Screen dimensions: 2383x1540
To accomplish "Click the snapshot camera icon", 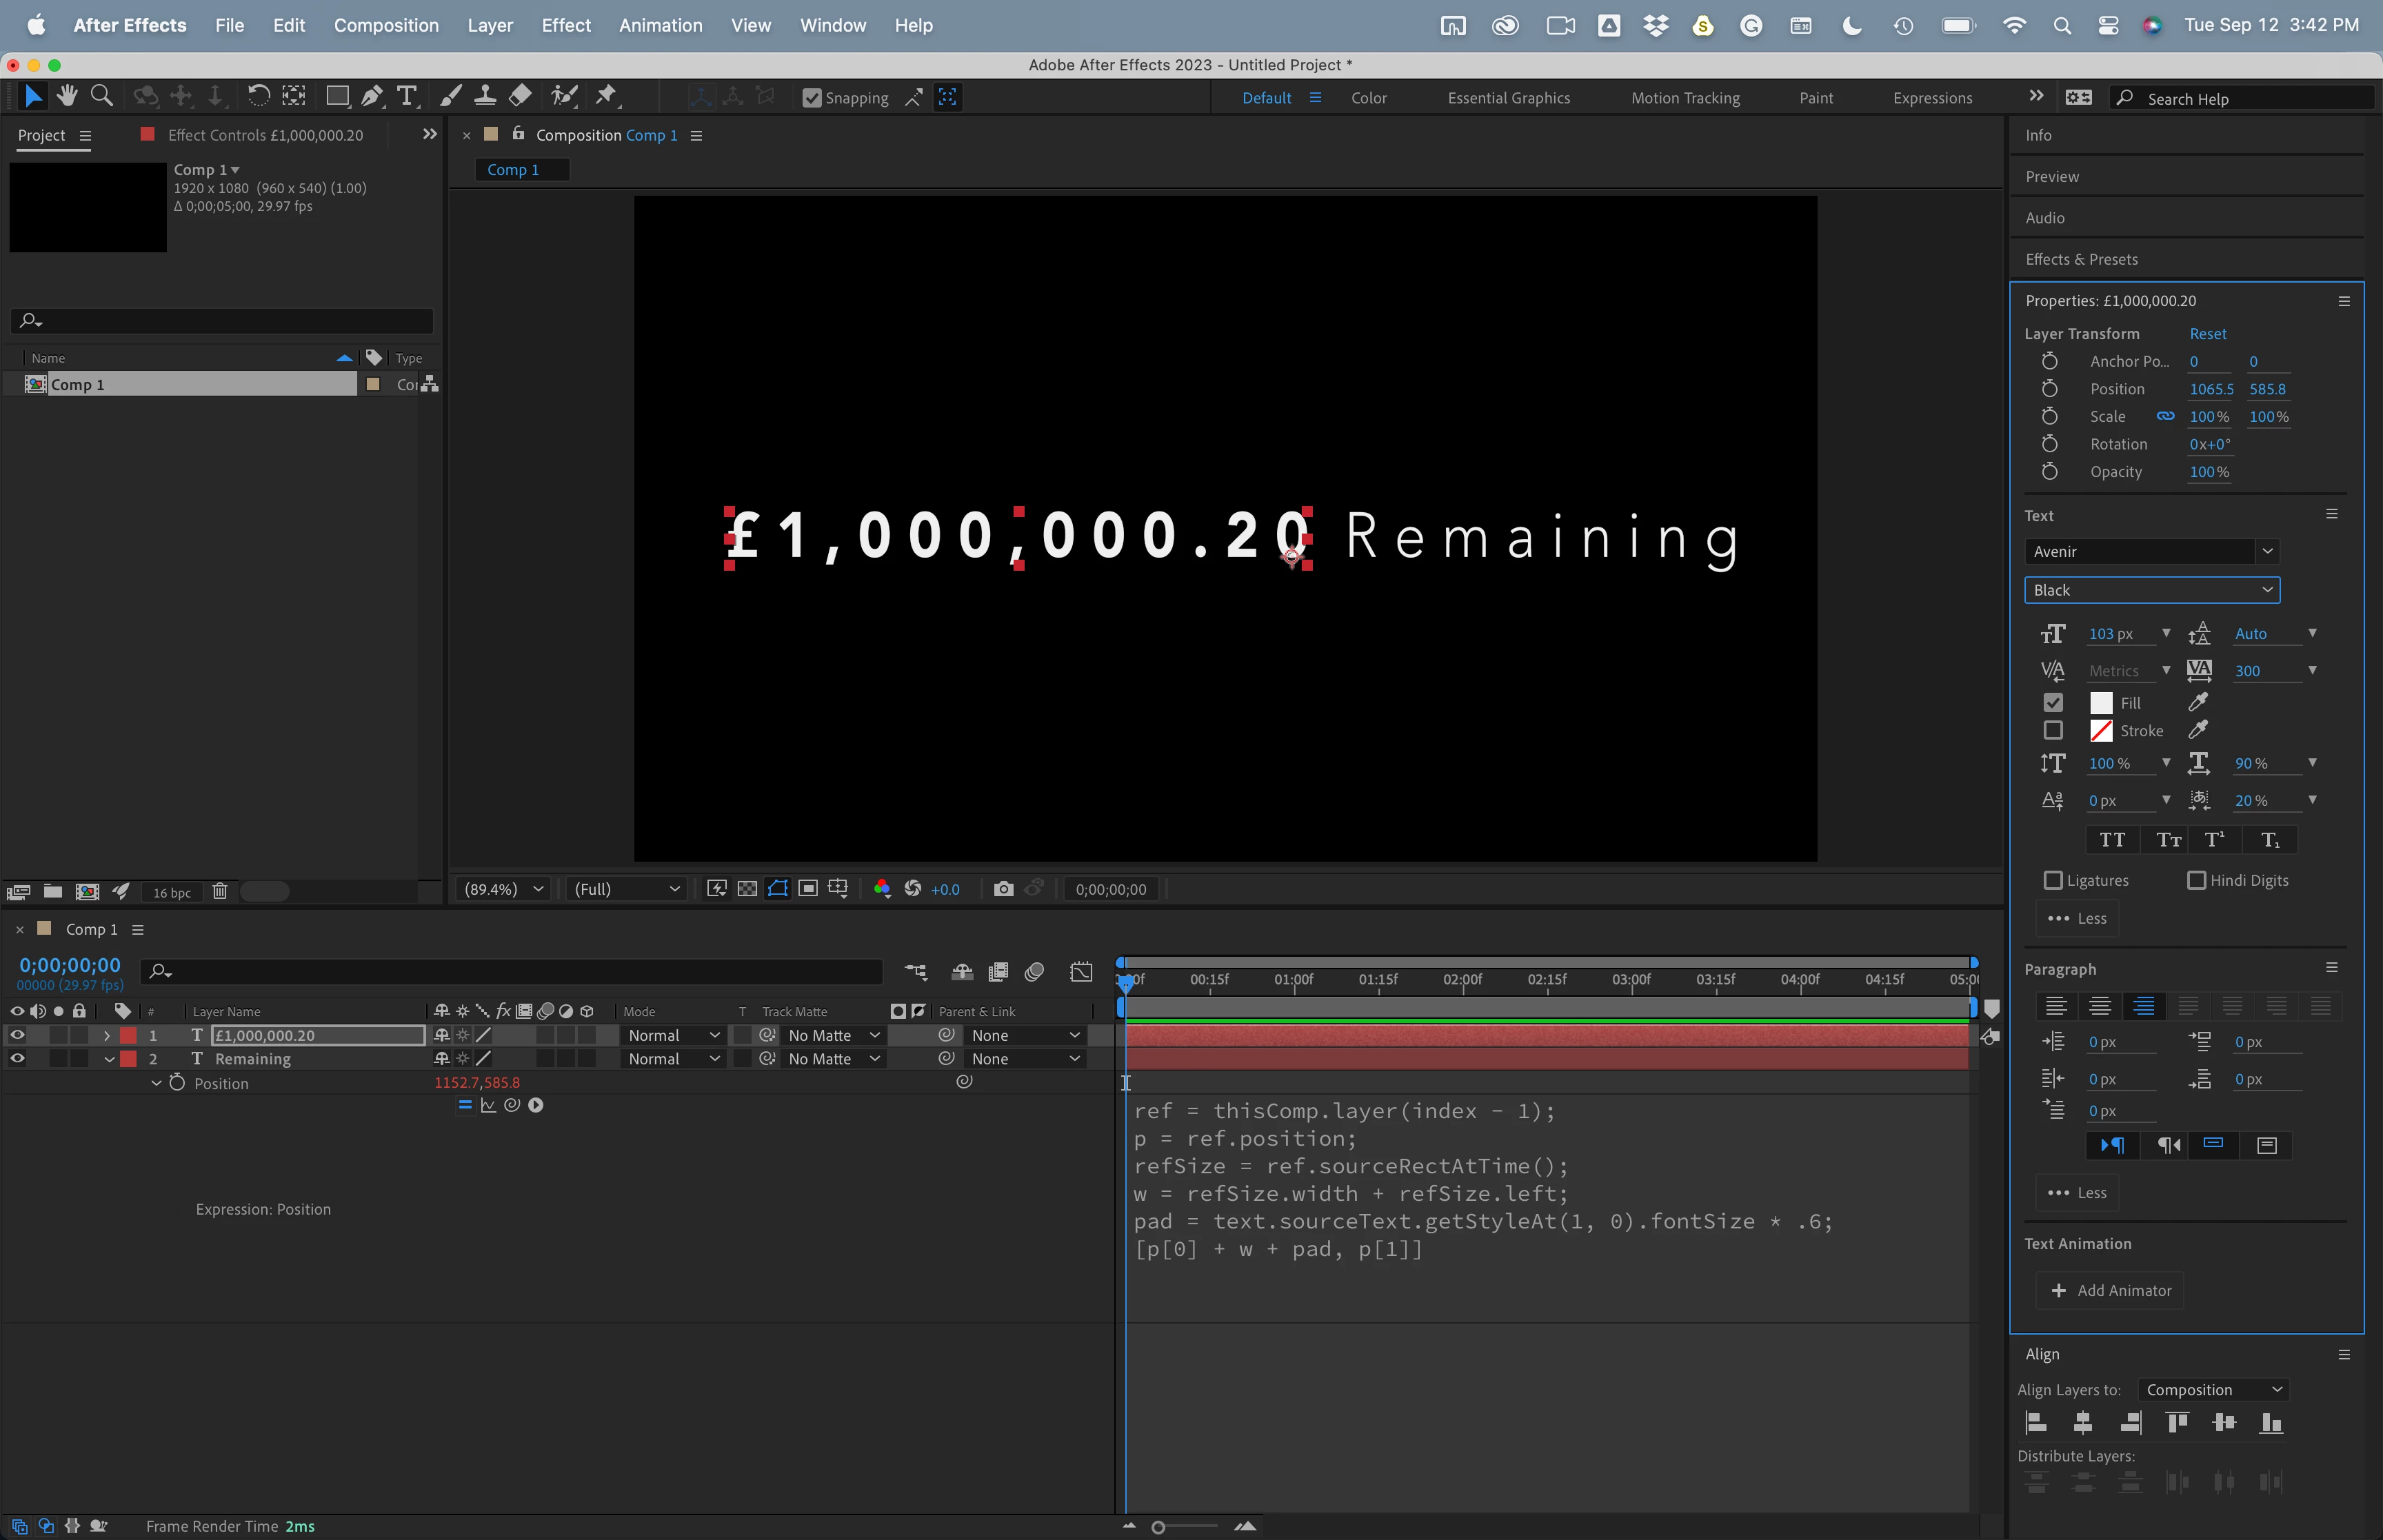I will [1003, 889].
